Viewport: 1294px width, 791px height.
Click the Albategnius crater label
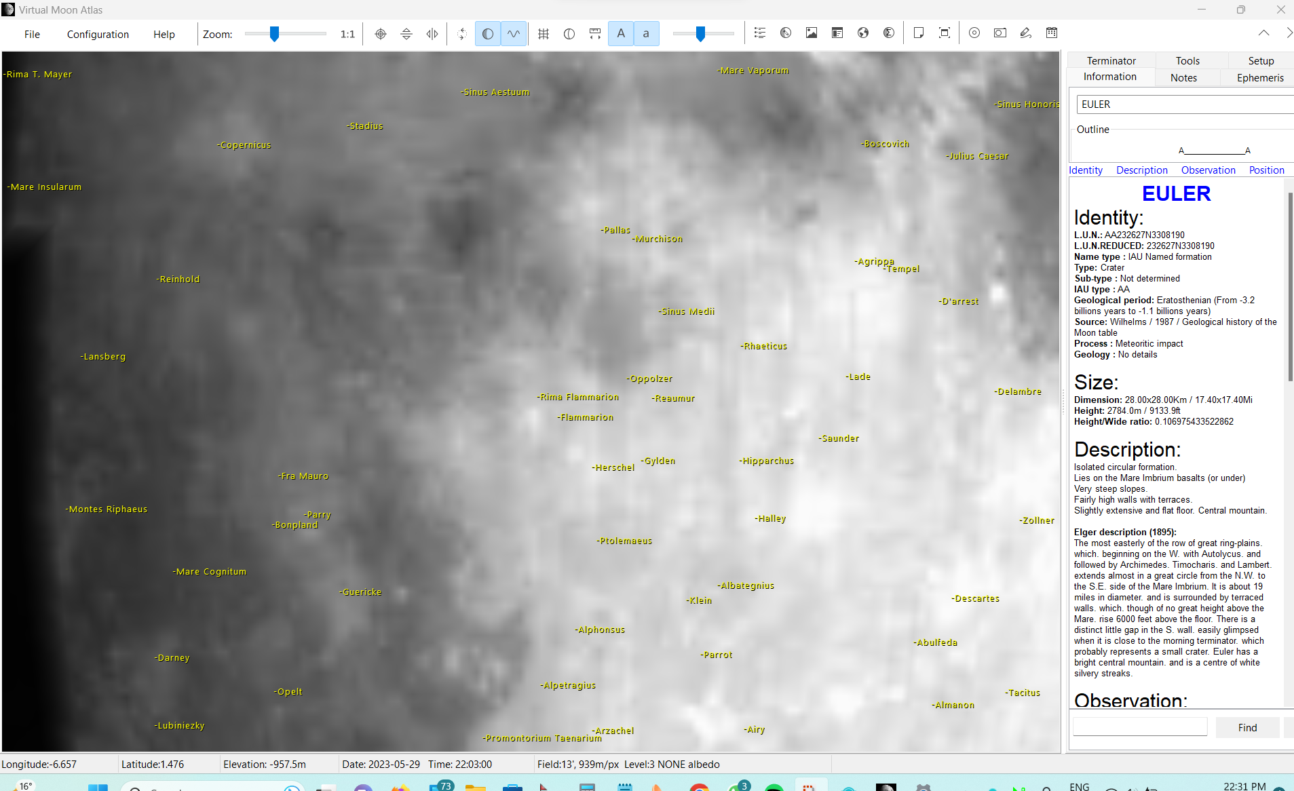[x=746, y=585]
